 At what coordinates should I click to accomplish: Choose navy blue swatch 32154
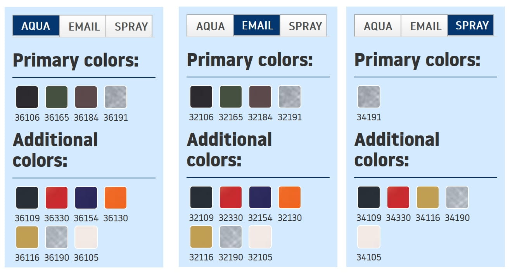coord(260,197)
